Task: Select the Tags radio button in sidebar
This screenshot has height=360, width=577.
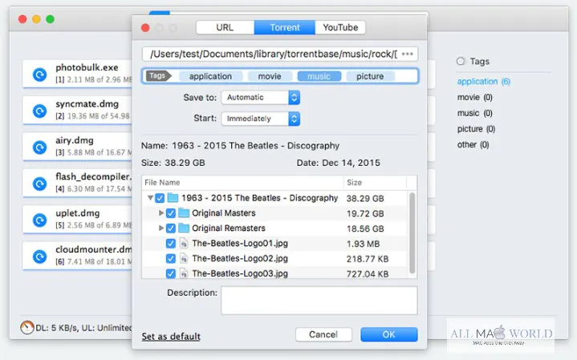Action: pyautogui.click(x=461, y=62)
